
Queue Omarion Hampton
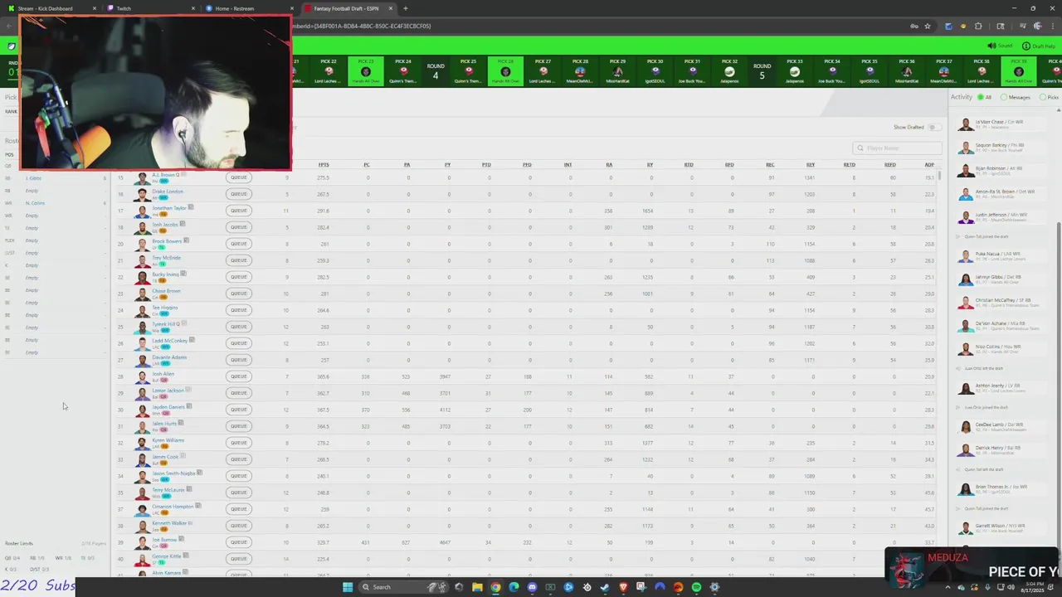pos(239,509)
